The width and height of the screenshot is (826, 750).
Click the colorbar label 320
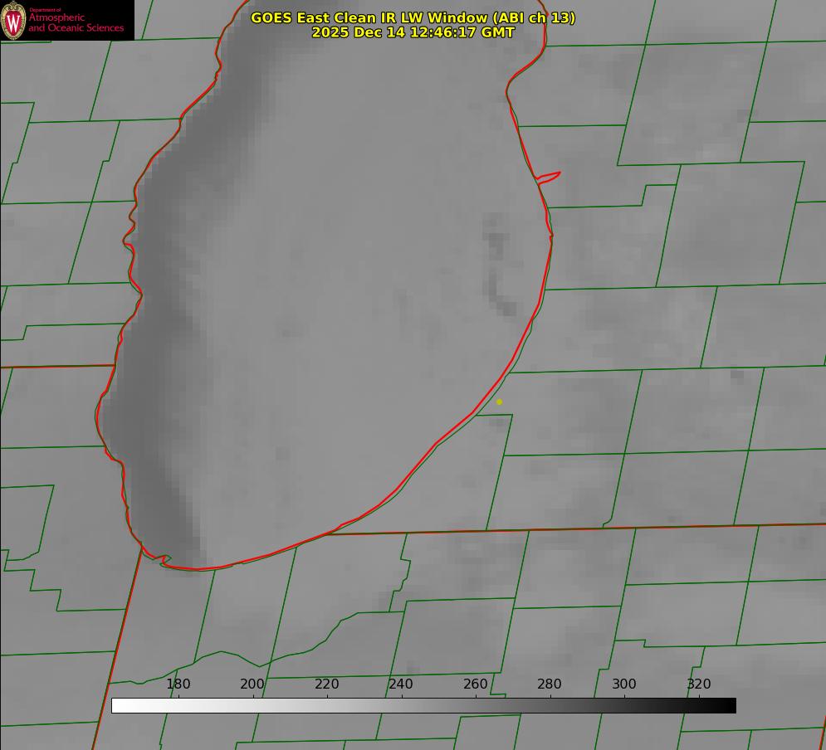pos(699,684)
